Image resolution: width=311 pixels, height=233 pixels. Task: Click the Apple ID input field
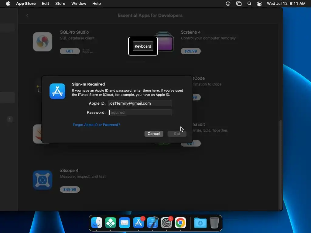tap(140, 103)
